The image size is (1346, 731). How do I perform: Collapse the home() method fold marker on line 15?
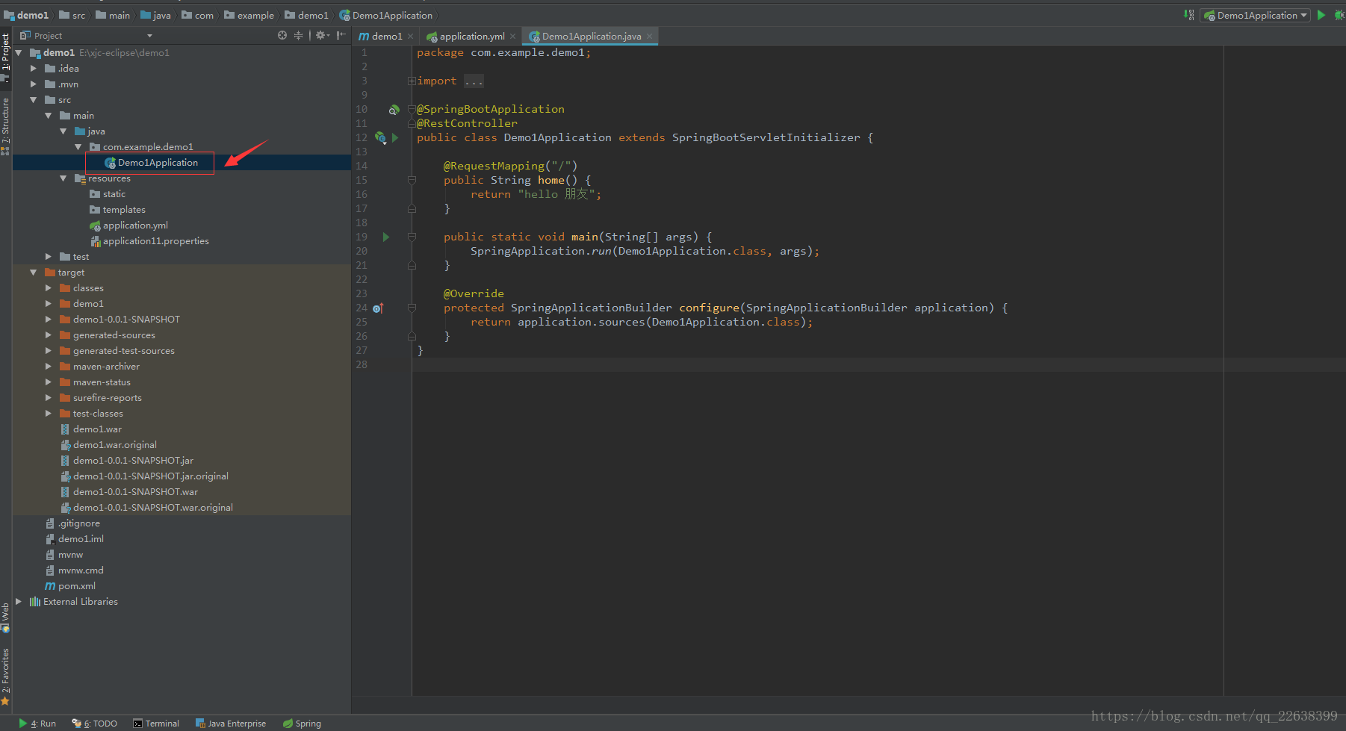coord(412,180)
